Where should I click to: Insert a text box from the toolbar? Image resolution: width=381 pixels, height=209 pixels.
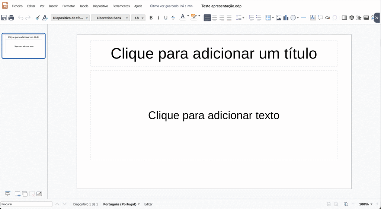point(313,18)
